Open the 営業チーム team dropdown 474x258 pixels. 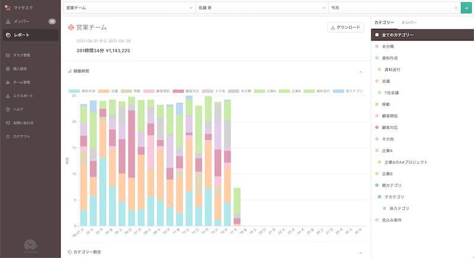[x=129, y=8]
